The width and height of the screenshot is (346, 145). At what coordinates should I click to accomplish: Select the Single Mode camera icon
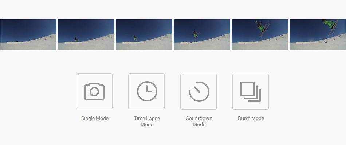pyautogui.click(x=94, y=91)
